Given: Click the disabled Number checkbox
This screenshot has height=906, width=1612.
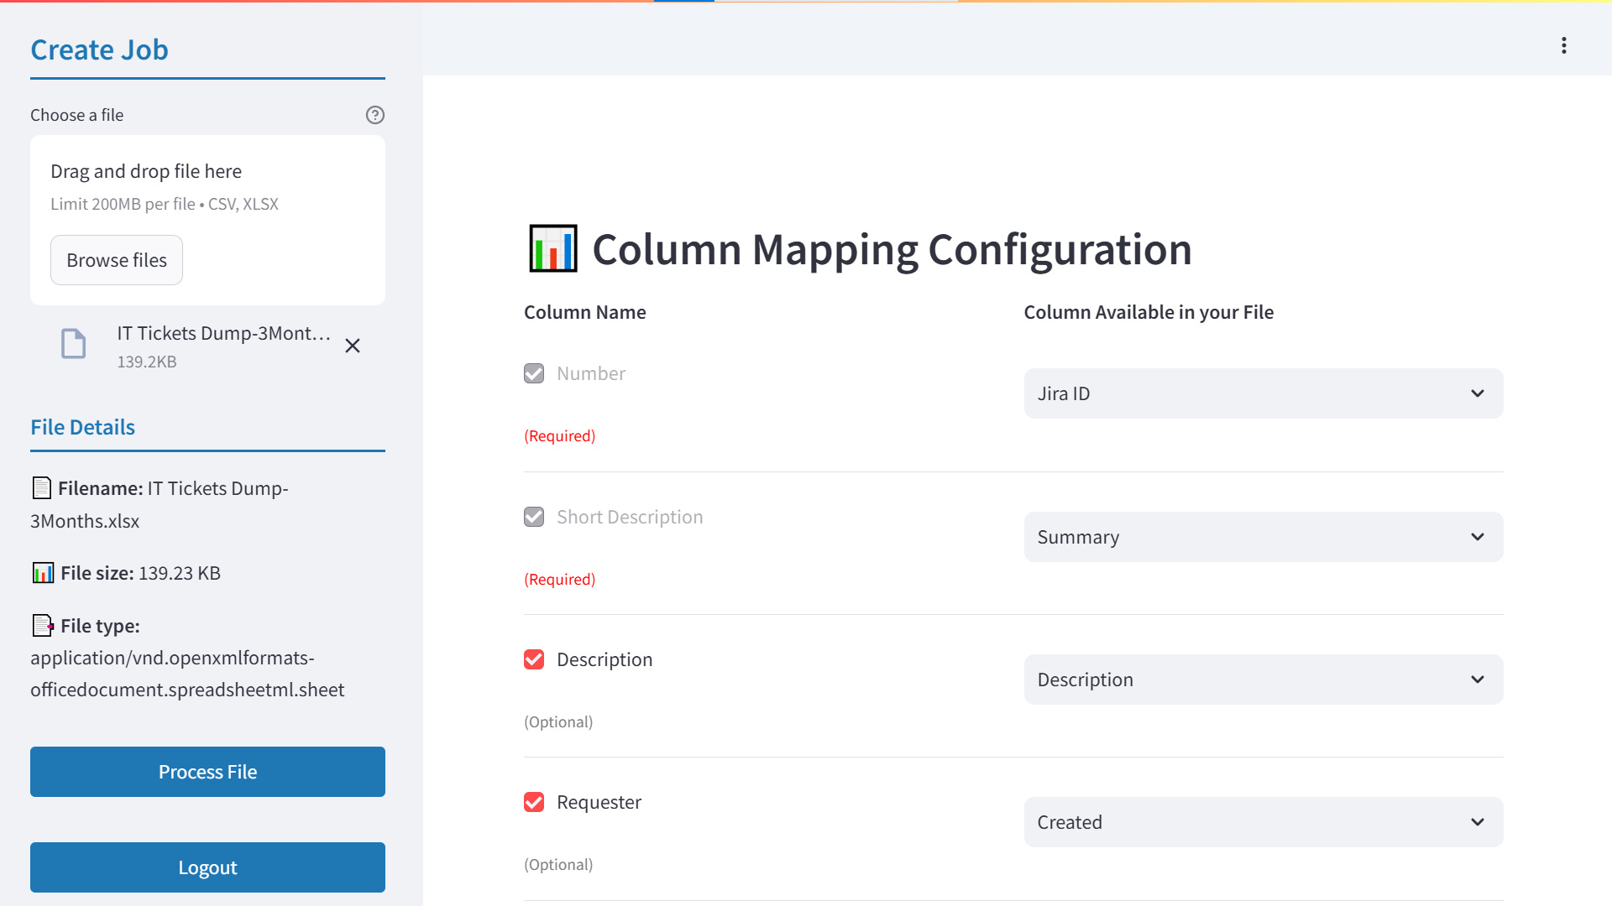Looking at the screenshot, I should [x=534, y=373].
